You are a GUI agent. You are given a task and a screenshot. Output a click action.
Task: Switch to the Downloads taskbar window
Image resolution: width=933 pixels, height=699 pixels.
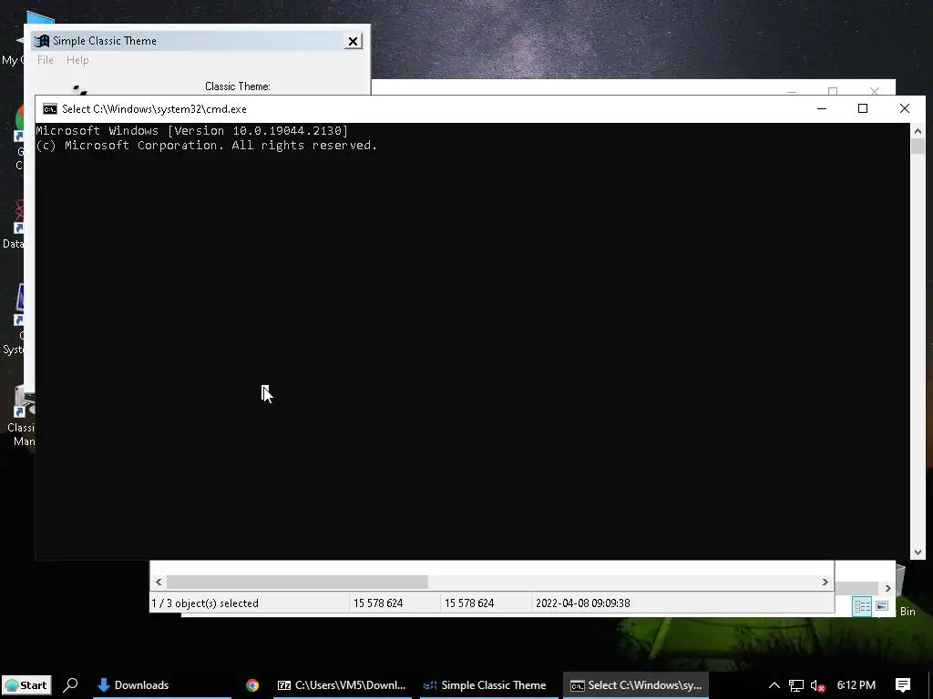pos(162,685)
